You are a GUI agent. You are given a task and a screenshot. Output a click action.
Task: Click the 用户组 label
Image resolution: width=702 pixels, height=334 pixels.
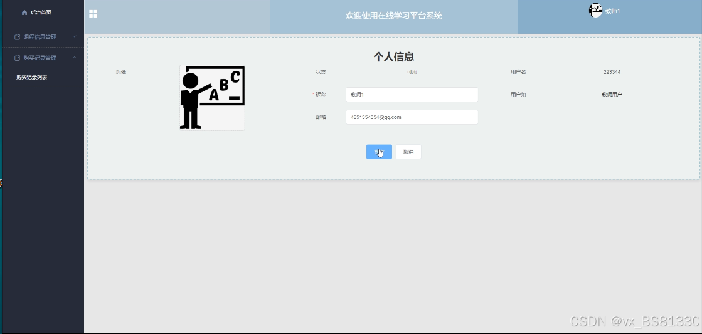point(518,95)
